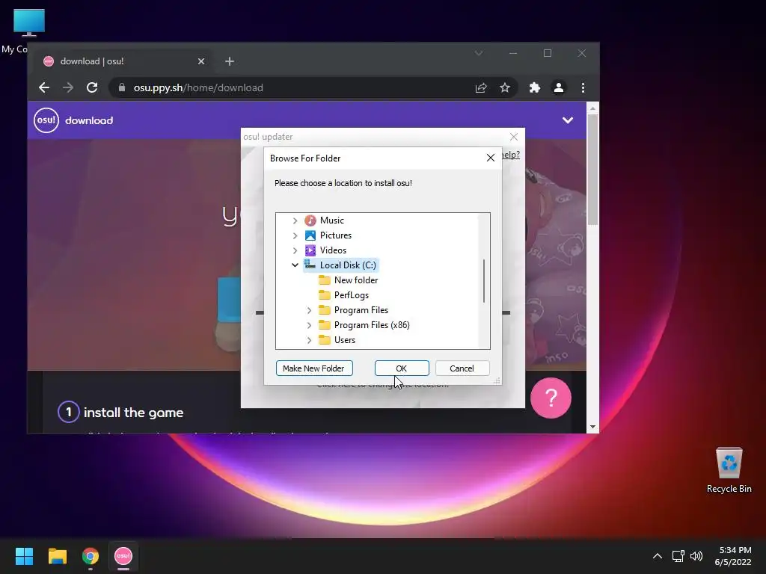Image resolution: width=766 pixels, height=574 pixels.
Task: Select the Recycle Bin desktop icon
Action: pyautogui.click(x=729, y=470)
